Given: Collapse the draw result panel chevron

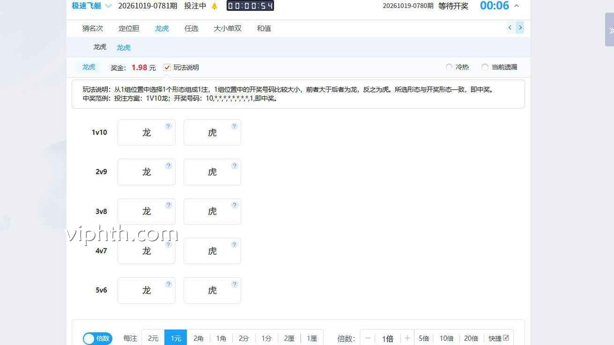Looking at the screenshot, I should click(517, 6).
